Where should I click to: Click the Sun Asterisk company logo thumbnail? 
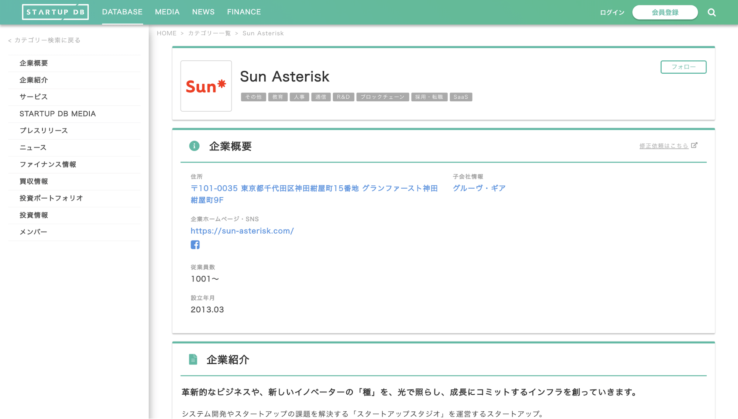point(206,86)
